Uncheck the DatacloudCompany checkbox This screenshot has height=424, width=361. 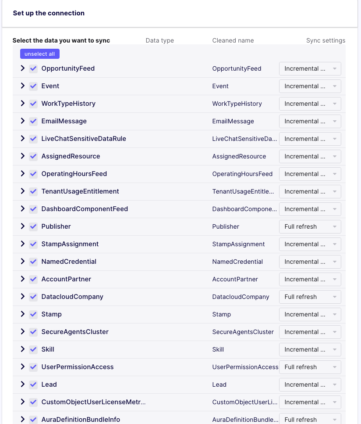click(x=33, y=297)
